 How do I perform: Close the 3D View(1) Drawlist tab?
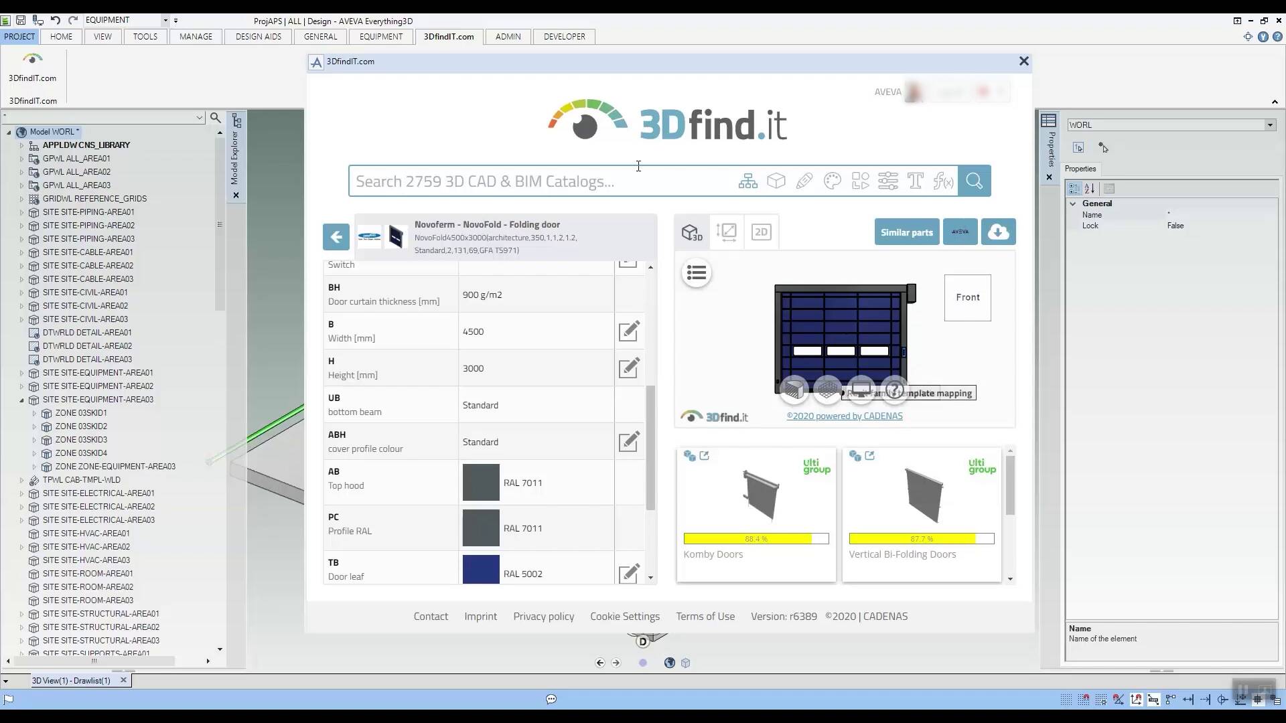(123, 680)
